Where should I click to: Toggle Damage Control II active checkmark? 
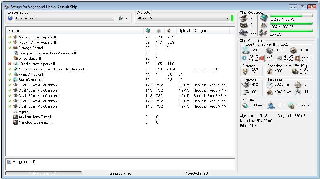click(x=10, y=48)
